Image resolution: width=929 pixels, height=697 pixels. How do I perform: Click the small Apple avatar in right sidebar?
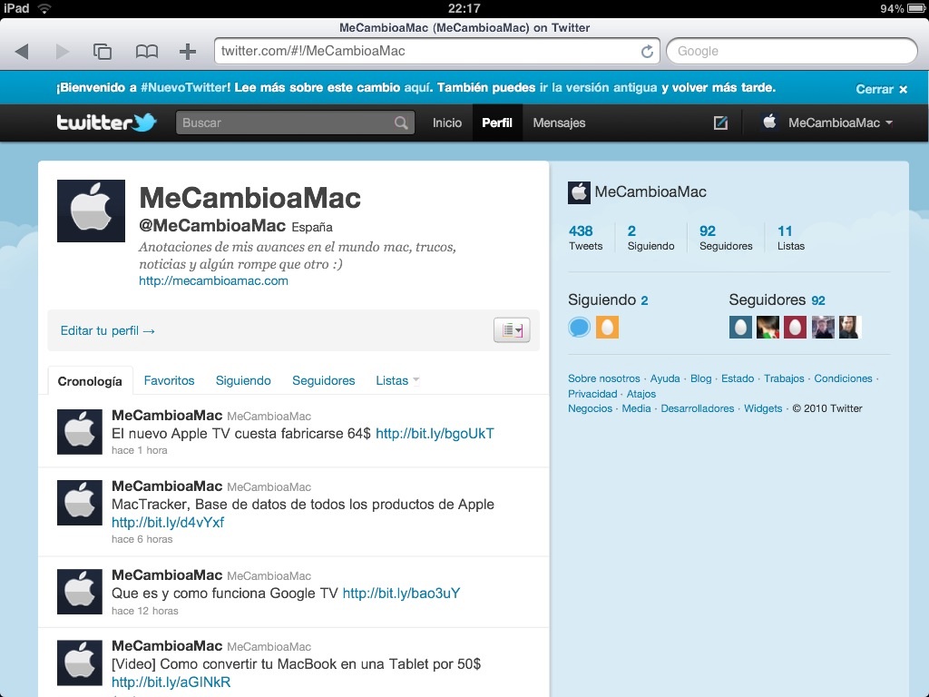pyautogui.click(x=579, y=192)
